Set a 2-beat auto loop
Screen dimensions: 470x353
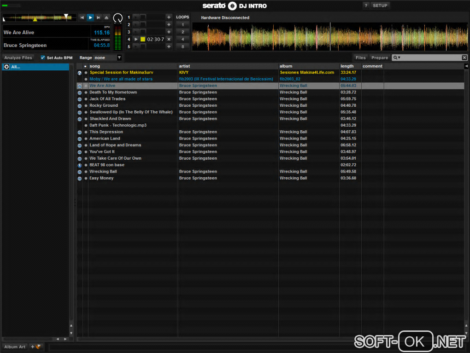[x=182, y=32]
